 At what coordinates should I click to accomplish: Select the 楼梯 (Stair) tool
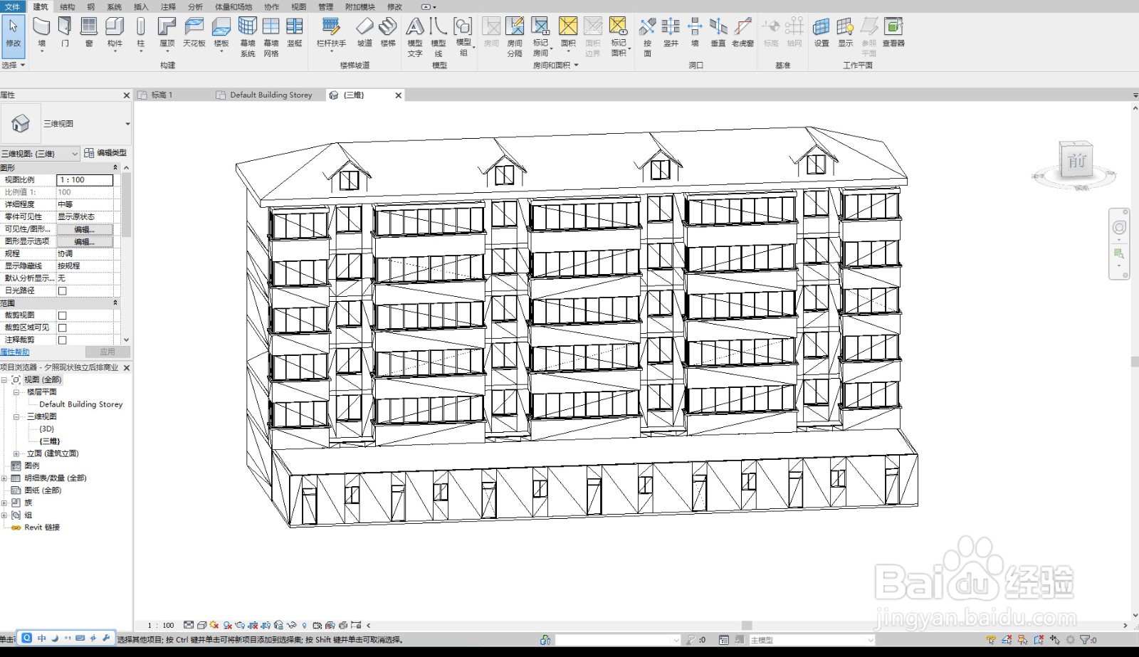click(x=388, y=33)
